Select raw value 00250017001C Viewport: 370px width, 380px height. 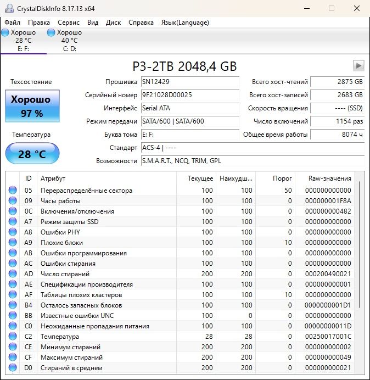point(328,337)
